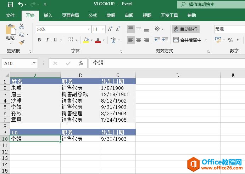Apply the red font color
Image resolution: width=245 pixels, height=174 pixels.
click(98, 40)
